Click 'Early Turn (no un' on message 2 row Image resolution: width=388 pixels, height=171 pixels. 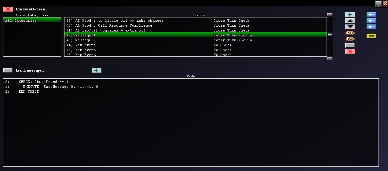point(233,40)
